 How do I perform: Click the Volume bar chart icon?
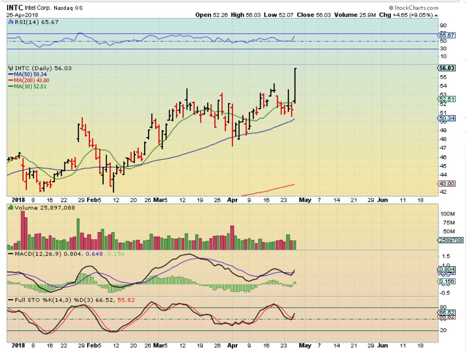pyautogui.click(x=11, y=208)
